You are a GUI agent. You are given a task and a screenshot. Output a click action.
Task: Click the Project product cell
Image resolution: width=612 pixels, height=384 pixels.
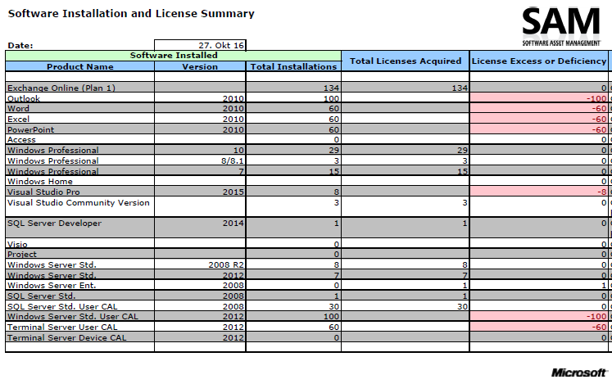(x=80, y=254)
